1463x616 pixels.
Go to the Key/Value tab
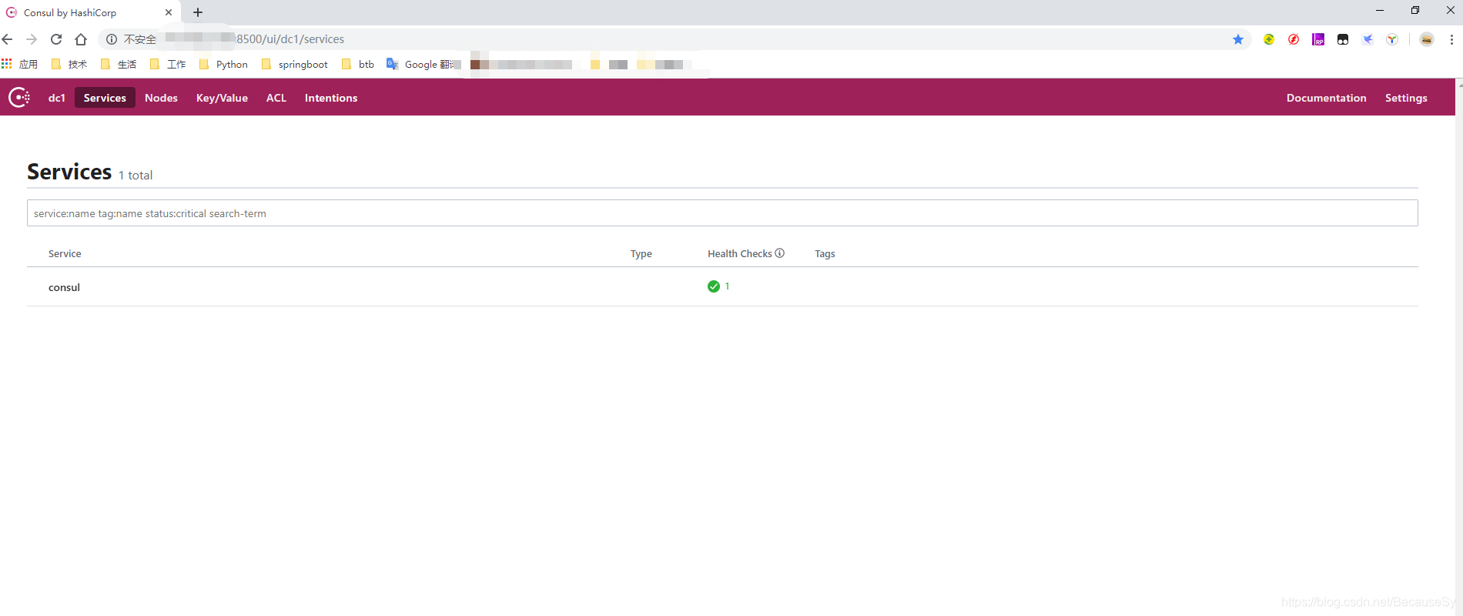pyautogui.click(x=222, y=98)
